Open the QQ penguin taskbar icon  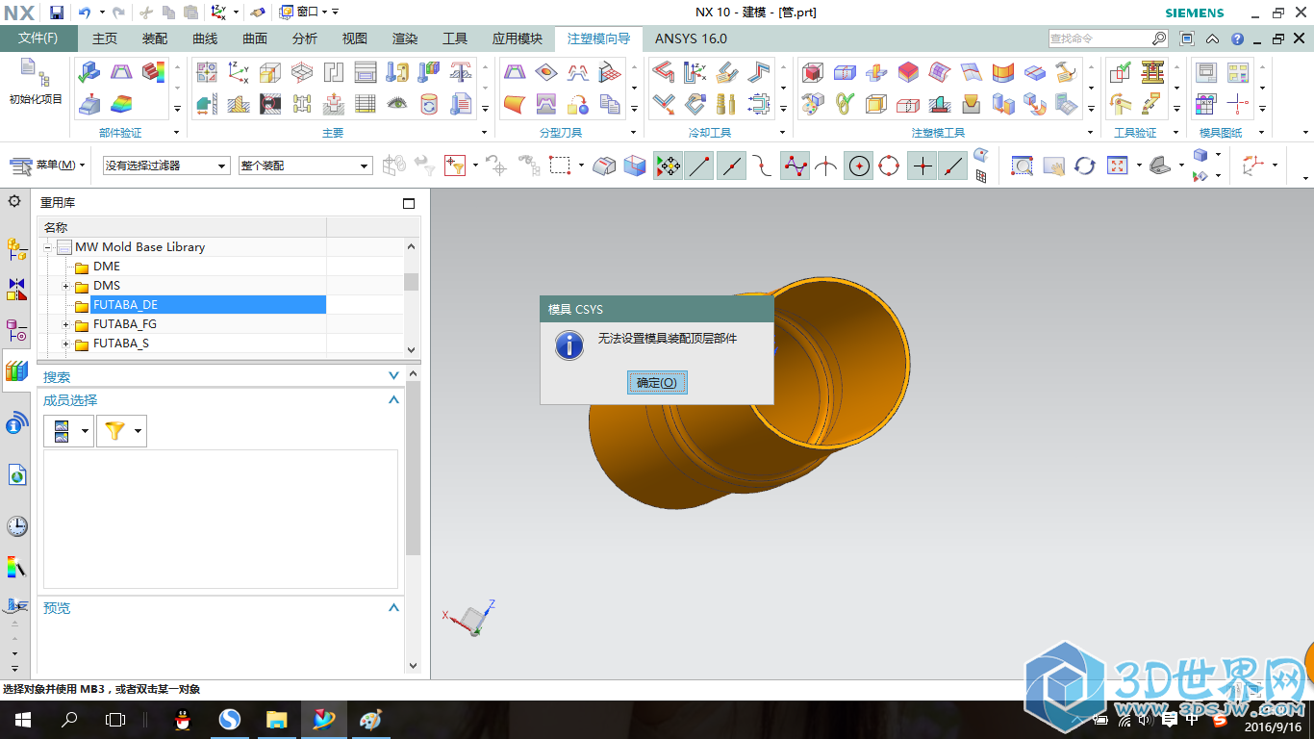click(182, 720)
